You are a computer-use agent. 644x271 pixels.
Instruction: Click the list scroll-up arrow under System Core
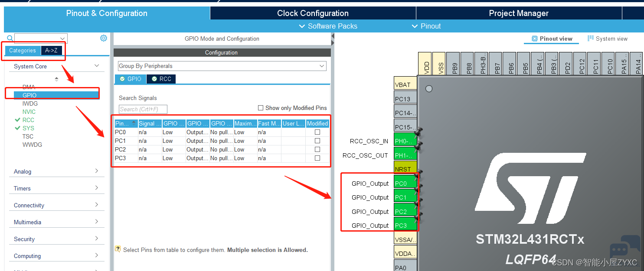pos(56,79)
